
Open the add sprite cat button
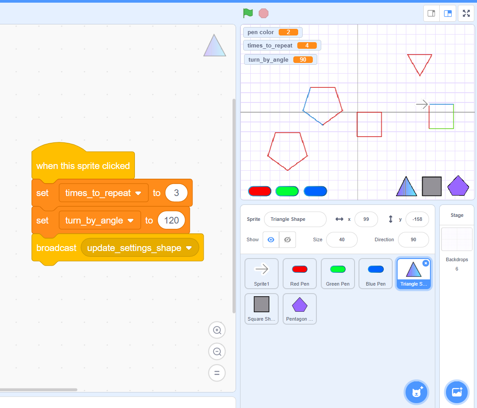click(x=416, y=392)
